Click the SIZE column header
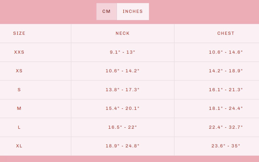The image size is (259, 162). pos(19,33)
